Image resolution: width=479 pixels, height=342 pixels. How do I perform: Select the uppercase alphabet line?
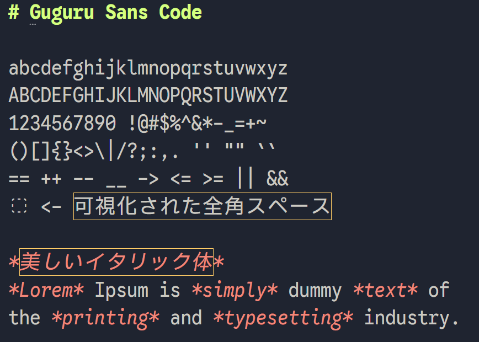point(148,95)
